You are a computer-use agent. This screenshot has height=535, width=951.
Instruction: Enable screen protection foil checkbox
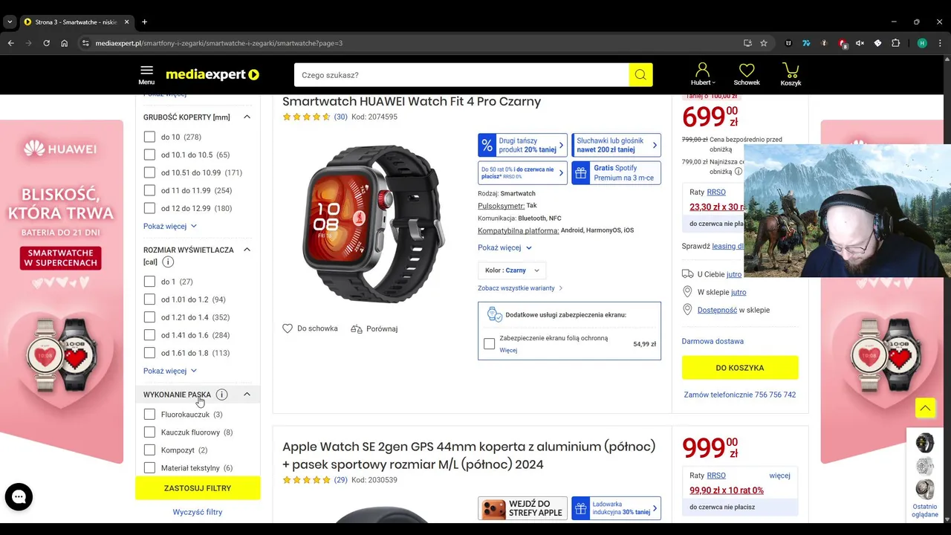489,344
